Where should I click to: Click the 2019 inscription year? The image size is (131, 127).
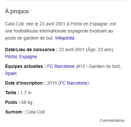[52, 83]
